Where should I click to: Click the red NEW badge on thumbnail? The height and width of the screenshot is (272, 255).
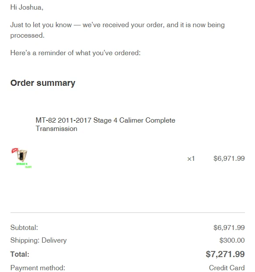click(x=15, y=150)
